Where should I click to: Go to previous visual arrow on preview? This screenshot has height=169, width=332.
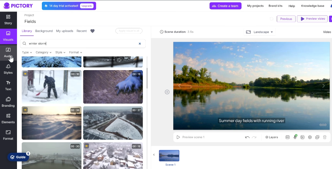180,85
